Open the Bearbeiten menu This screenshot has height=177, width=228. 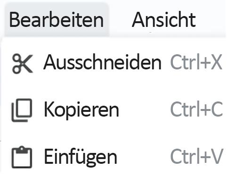(57, 20)
